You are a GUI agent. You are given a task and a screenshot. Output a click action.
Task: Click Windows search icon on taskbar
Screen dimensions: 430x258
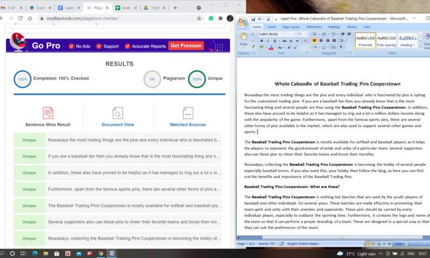pos(2,253)
